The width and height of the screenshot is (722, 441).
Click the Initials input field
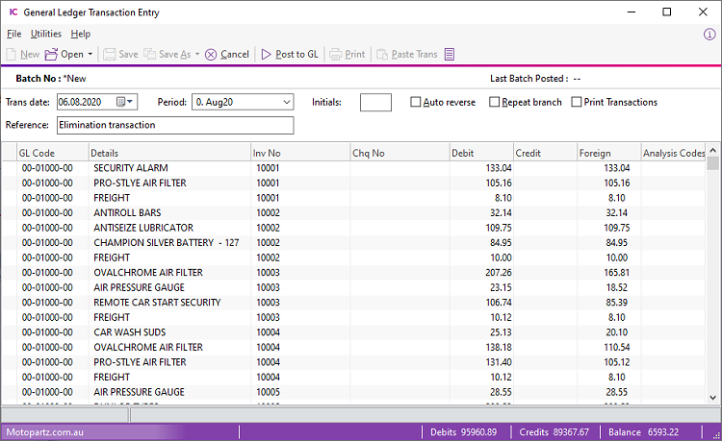point(375,103)
